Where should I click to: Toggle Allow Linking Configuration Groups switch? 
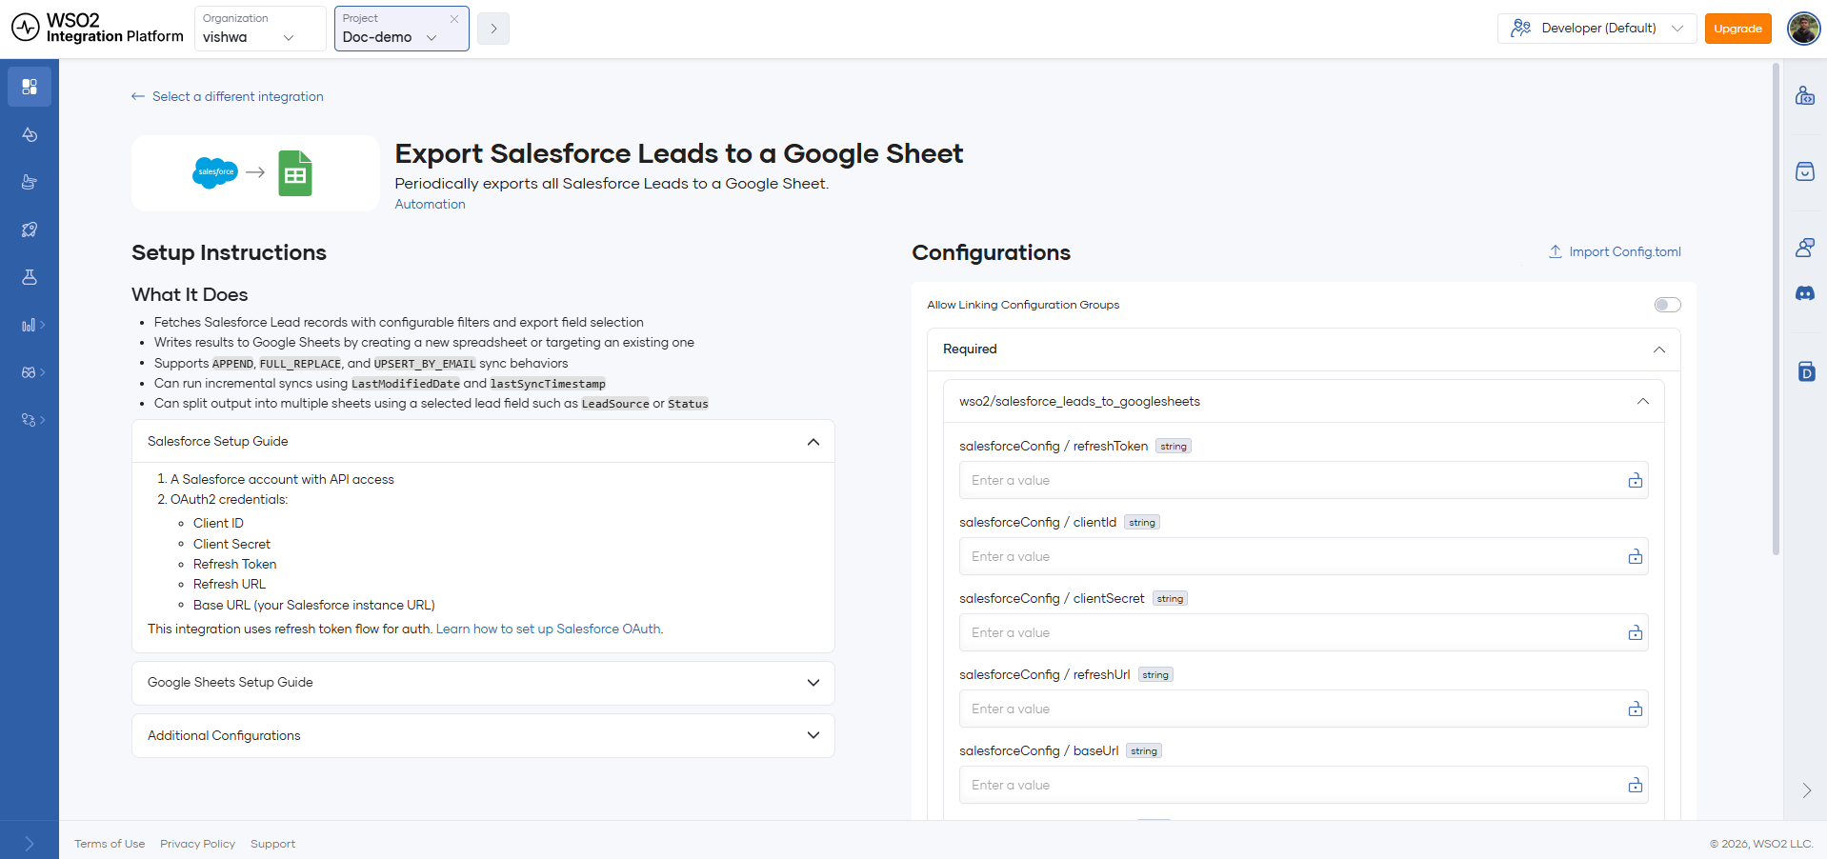pos(1667,305)
